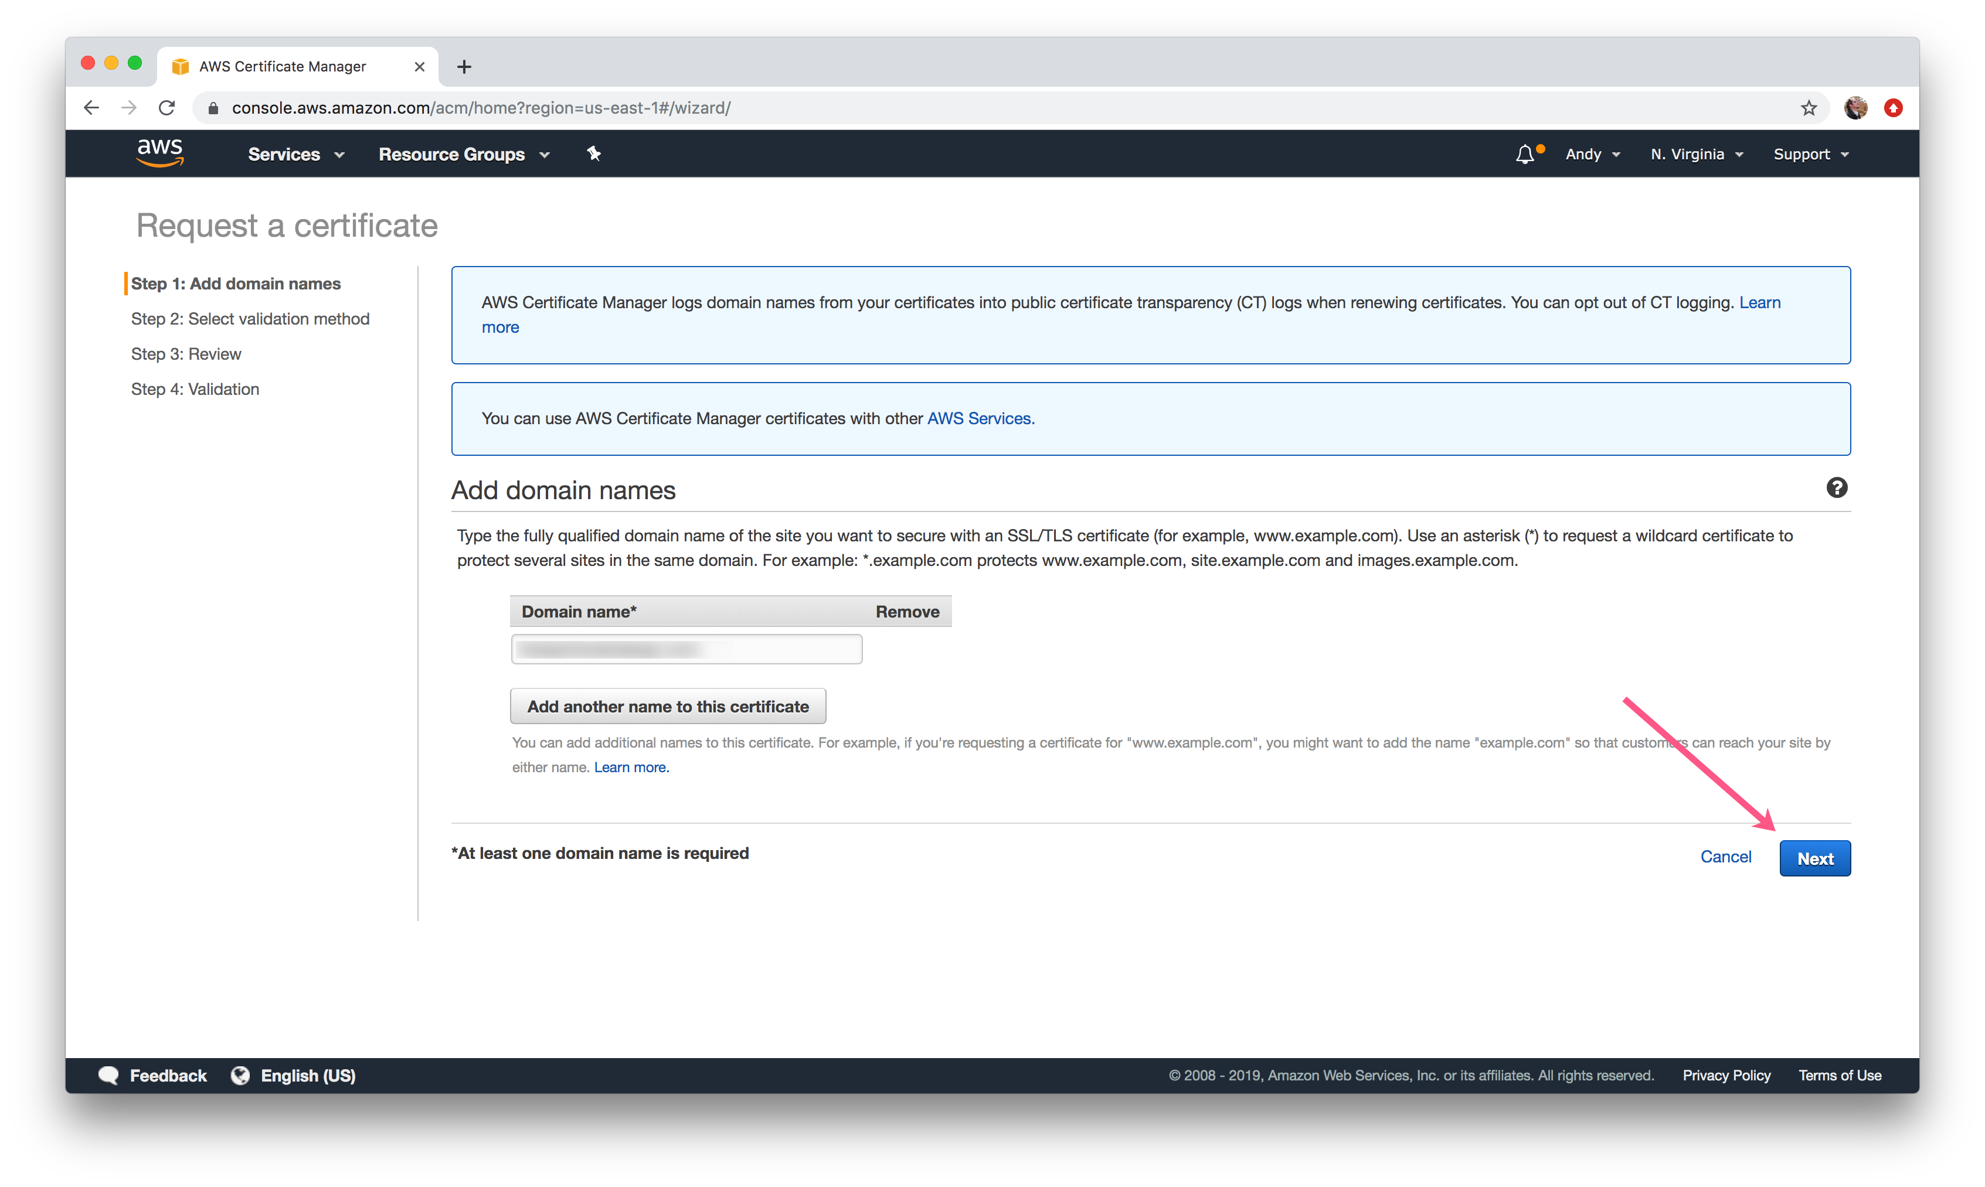Click Next button
This screenshot has width=1985, height=1187.
(1814, 858)
